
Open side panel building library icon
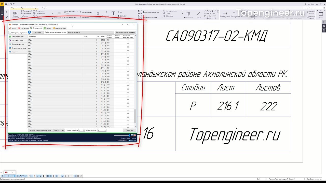(x=324, y=26)
